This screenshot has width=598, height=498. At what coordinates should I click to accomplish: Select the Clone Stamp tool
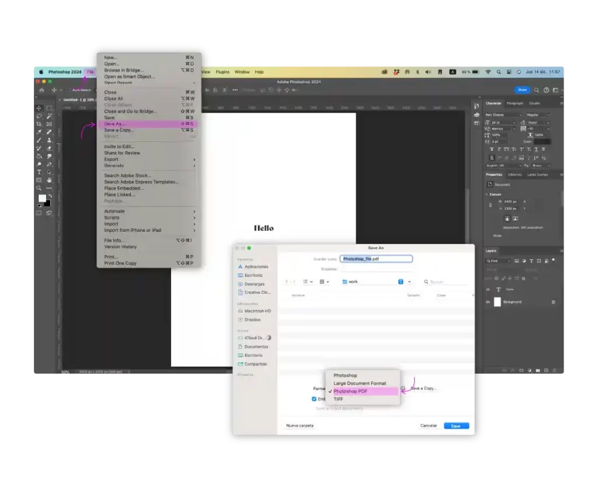pos(49,140)
